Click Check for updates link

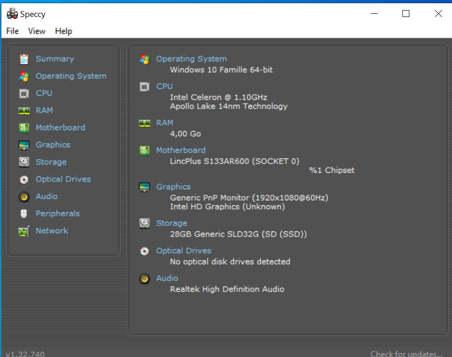pos(406,353)
